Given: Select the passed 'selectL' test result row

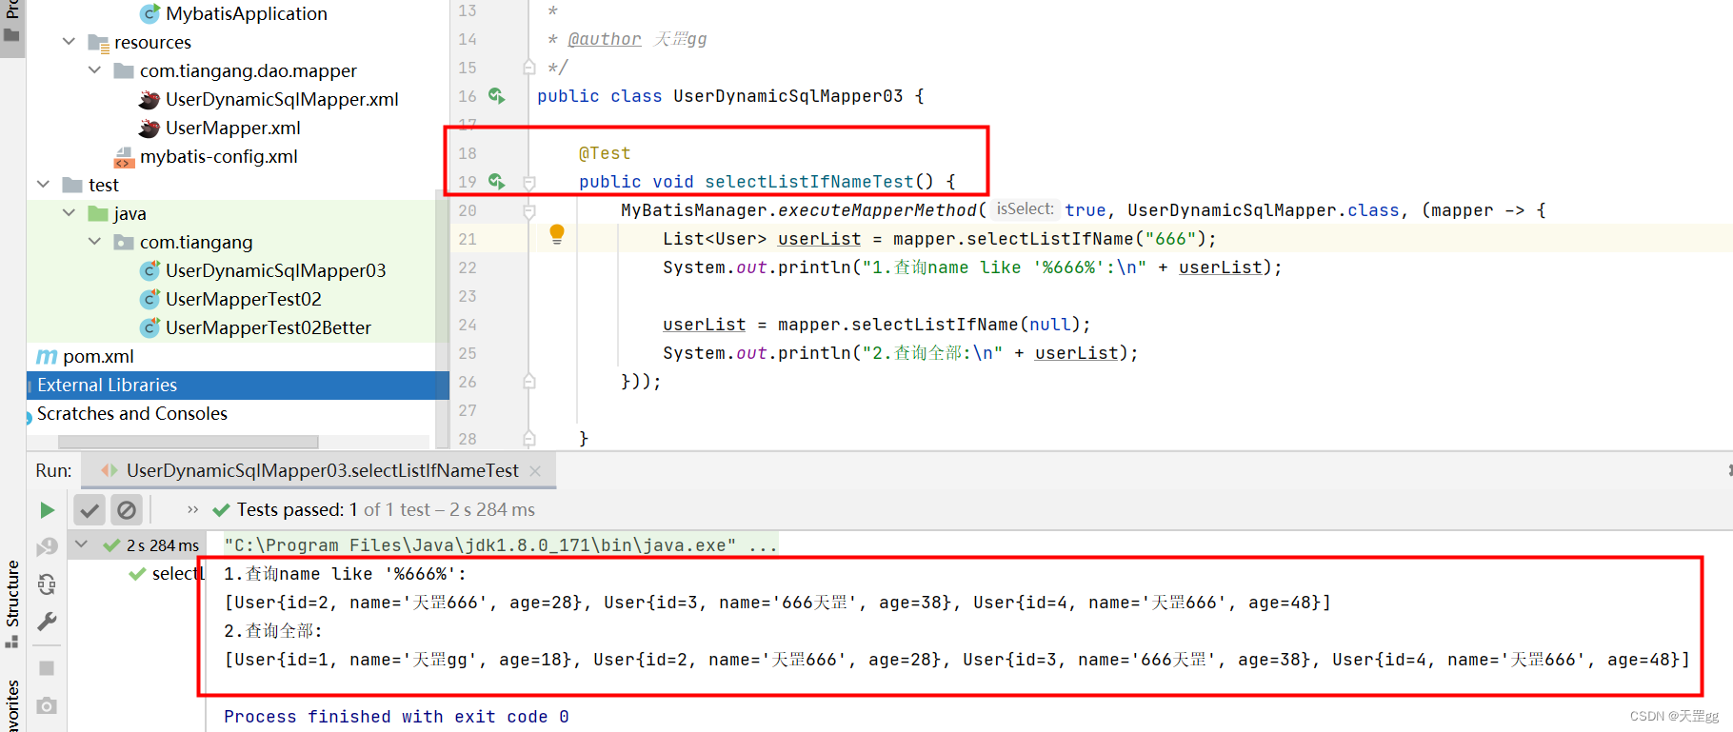Looking at the screenshot, I should 167,574.
